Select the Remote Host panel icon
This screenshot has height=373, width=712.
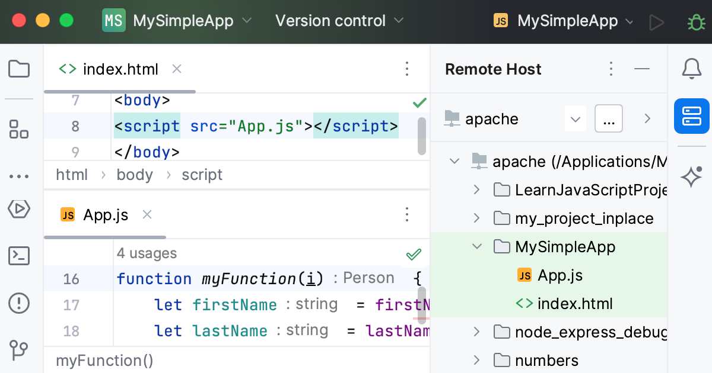coord(691,116)
